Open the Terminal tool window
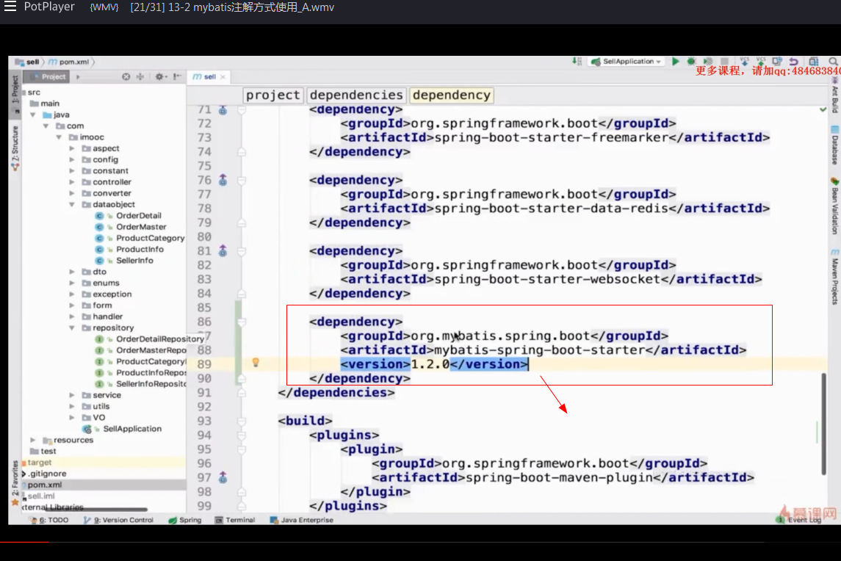841x561 pixels. [x=236, y=520]
